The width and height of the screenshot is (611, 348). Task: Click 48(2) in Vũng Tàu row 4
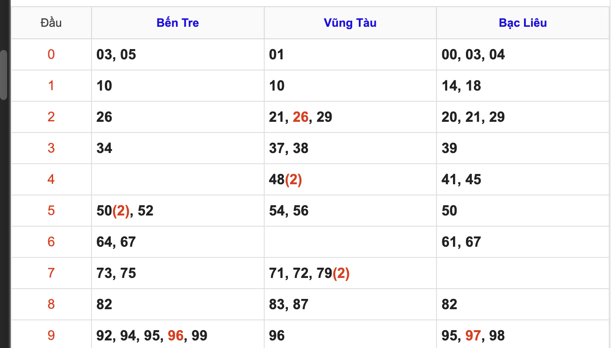tap(286, 179)
